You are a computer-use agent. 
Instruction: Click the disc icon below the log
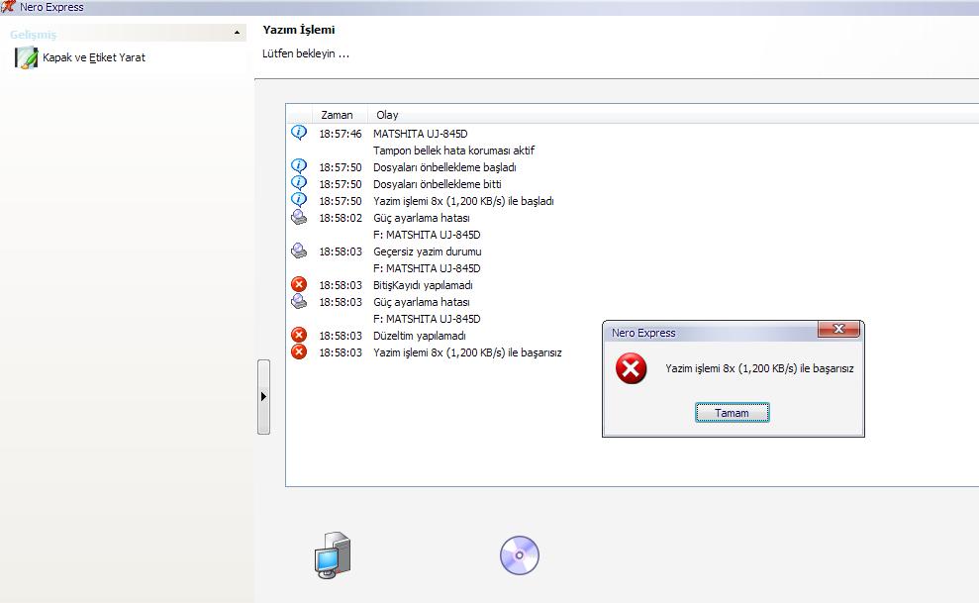tap(520, 554)
